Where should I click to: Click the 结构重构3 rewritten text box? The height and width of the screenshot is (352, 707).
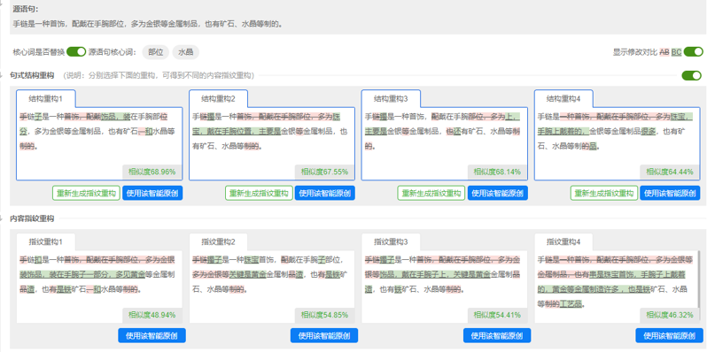point(445,143)
